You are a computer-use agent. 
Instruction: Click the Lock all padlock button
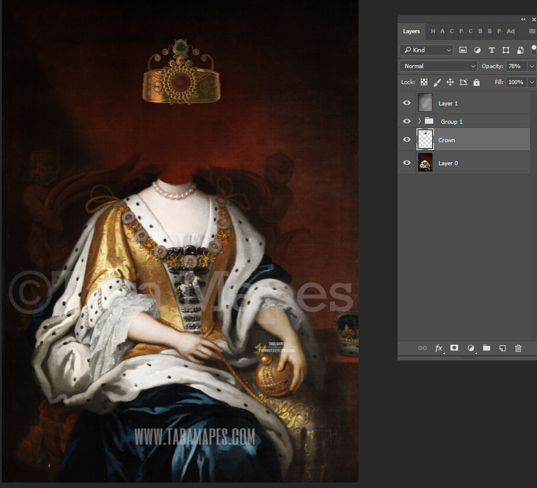(x=476, y=82)
